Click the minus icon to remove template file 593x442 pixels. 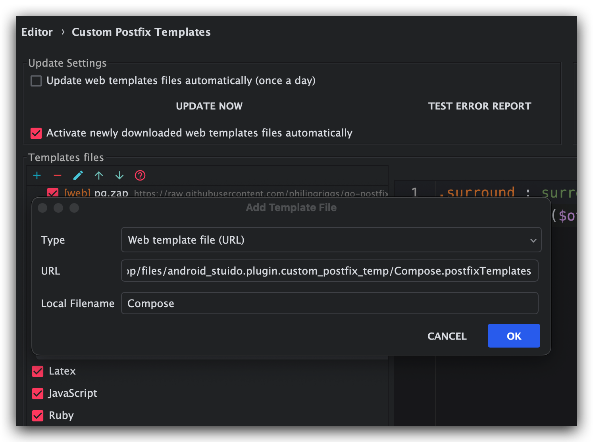58,175
